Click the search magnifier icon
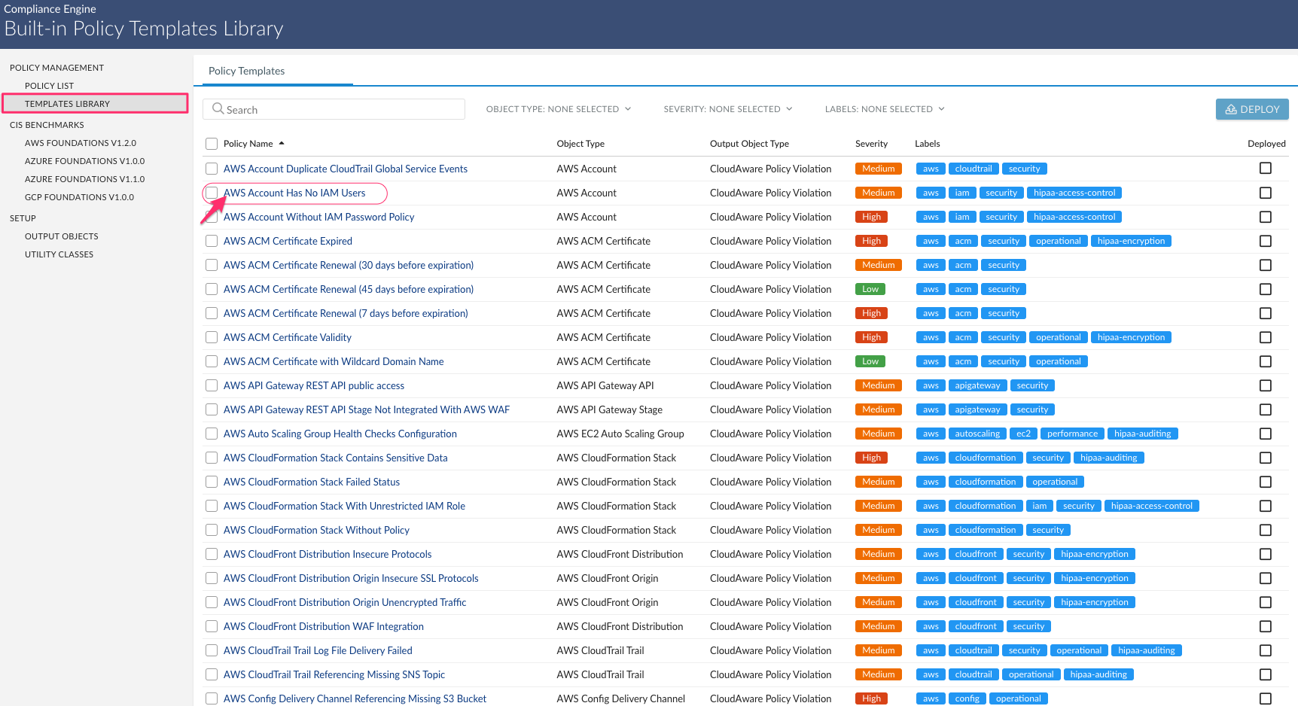Image resolution: width=1298 pixels, height=706 pixels. pos(218,109)
